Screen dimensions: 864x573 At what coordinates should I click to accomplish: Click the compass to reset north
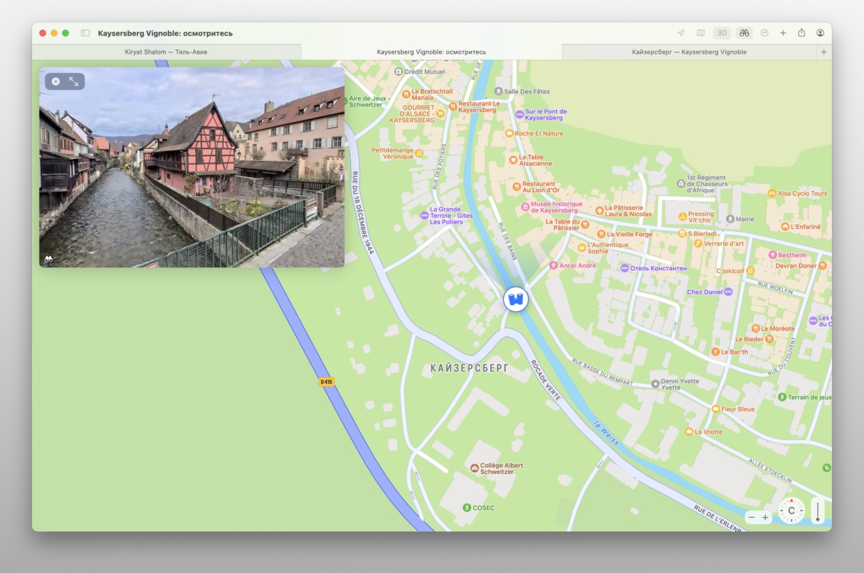click(792, 511)
